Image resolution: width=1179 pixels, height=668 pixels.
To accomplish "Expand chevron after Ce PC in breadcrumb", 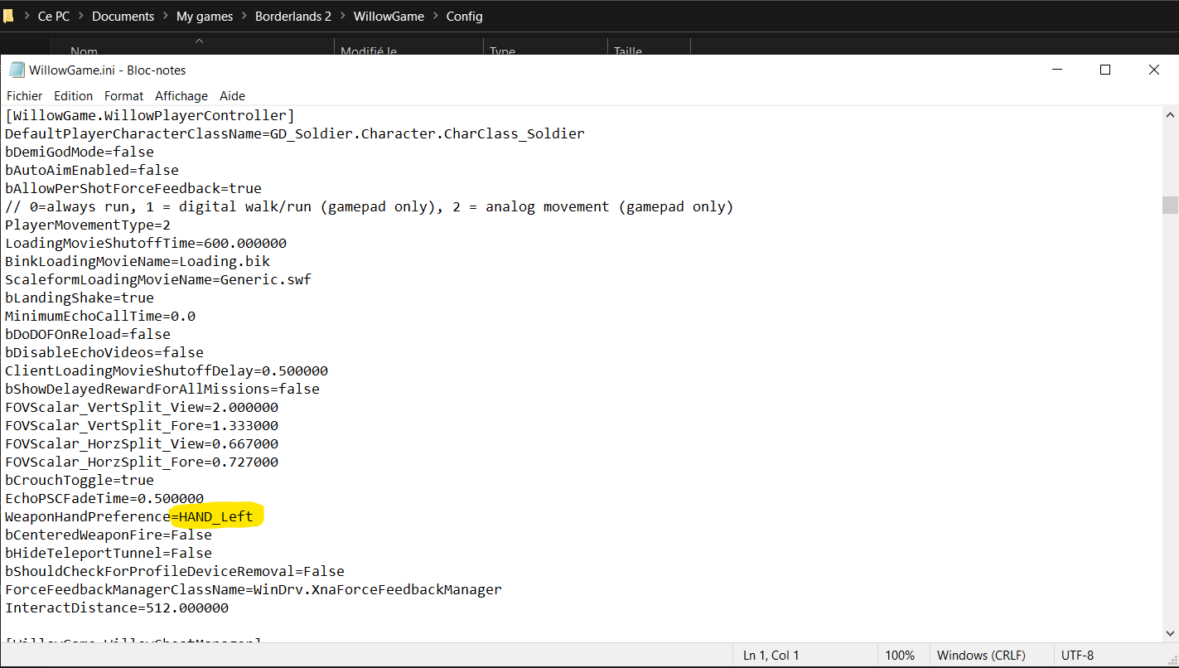I will [x=81, y=17].
